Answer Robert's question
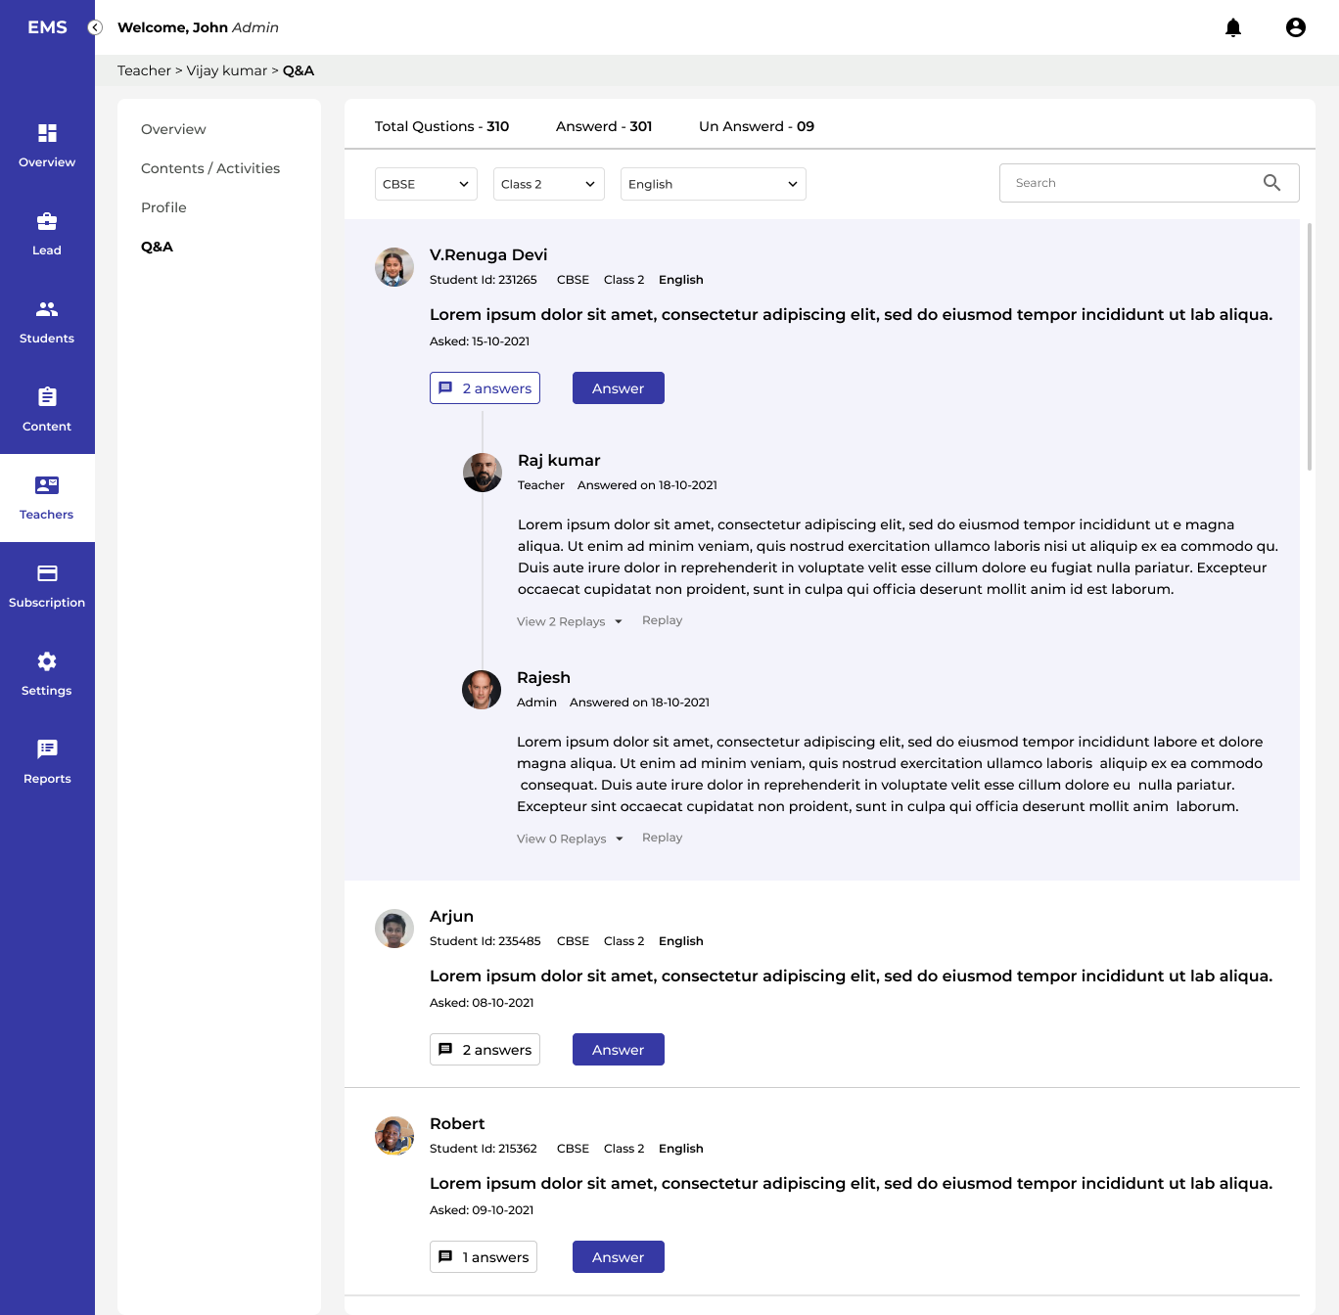This screenshot has height=1315, width=1339. click(619, 1256)
